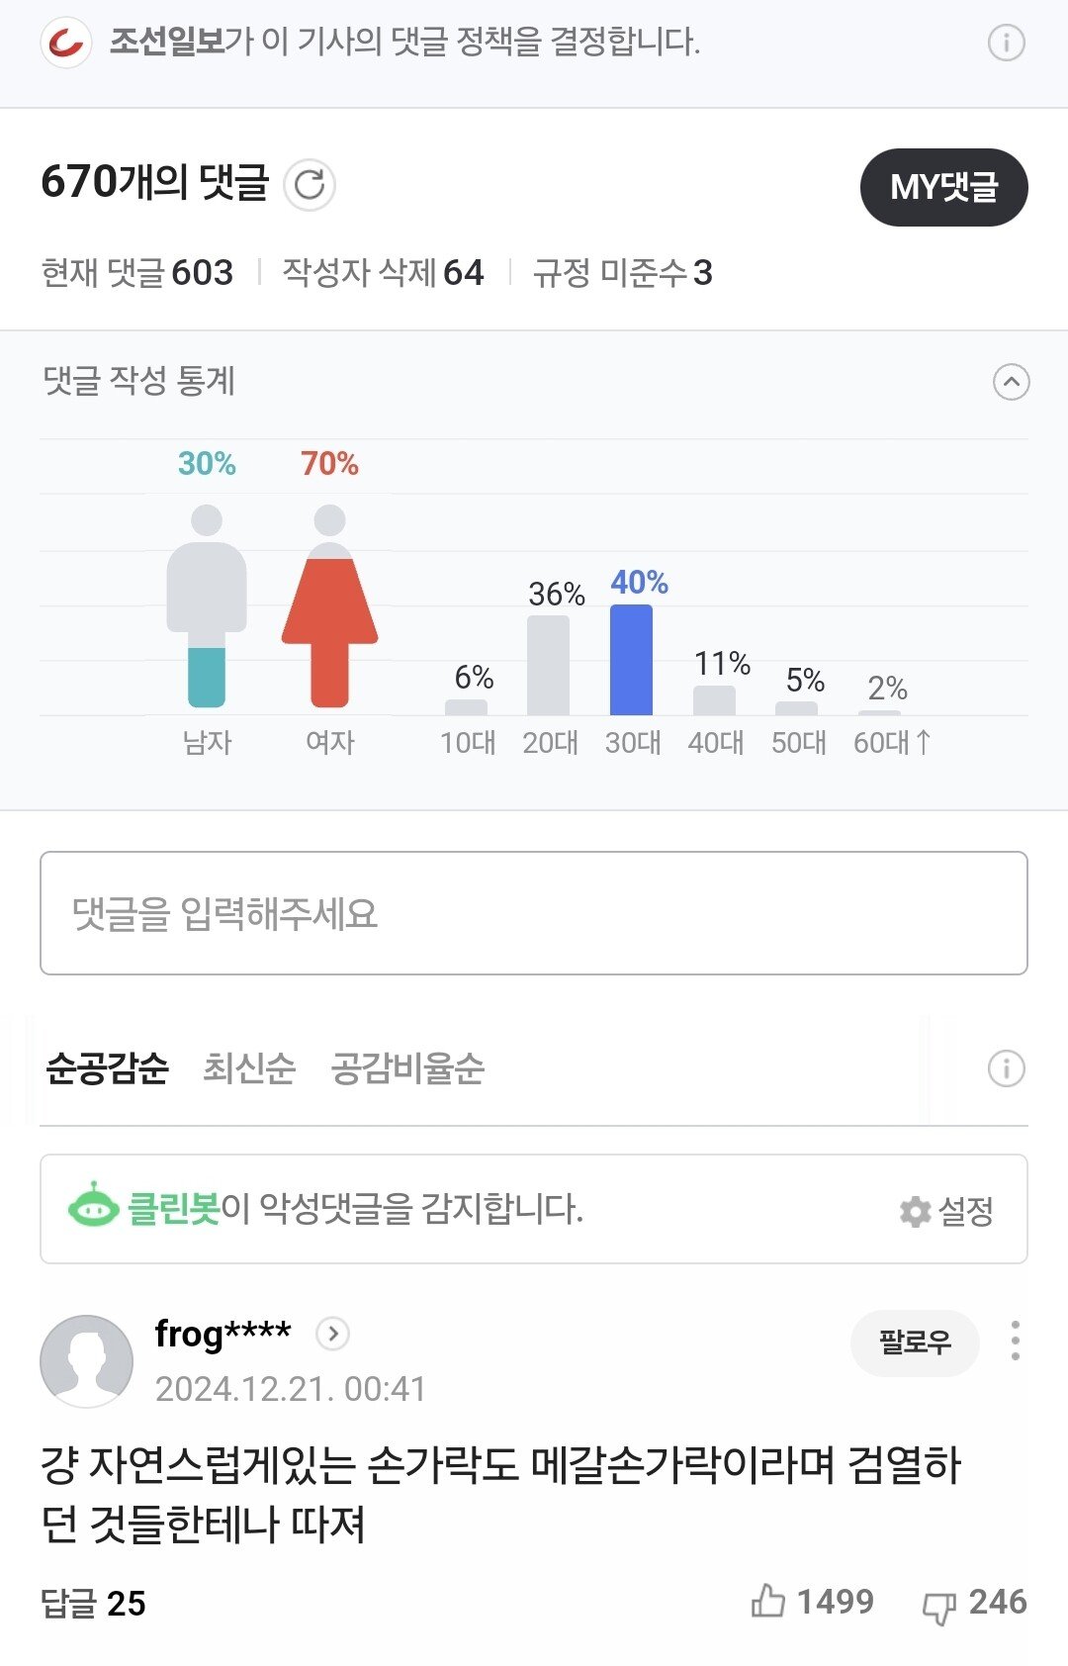Open frog**** comment more options menu
The width and height of the screenshot is (1068, 1666).
click(x=1015, y=1341)
